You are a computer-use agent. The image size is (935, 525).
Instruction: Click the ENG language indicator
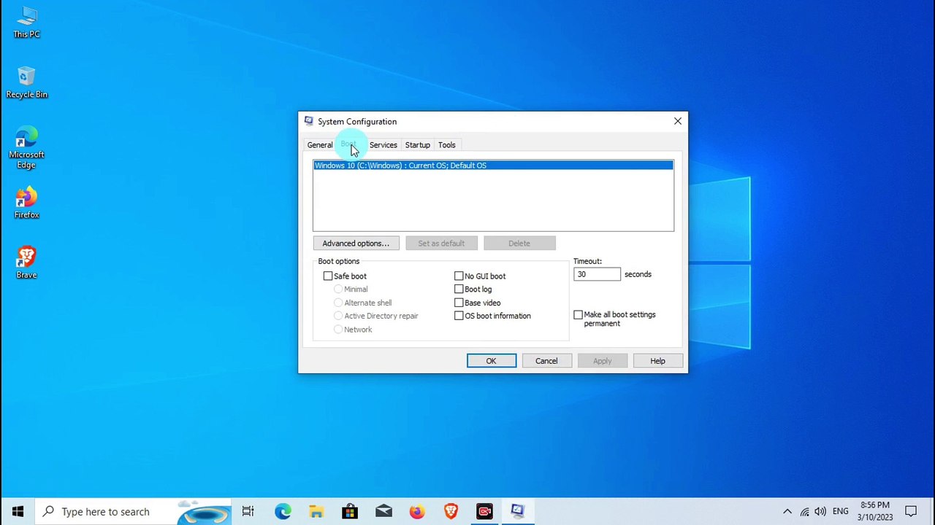(840, 511)
